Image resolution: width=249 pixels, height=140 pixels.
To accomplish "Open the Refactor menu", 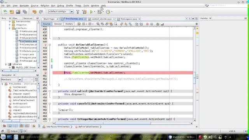I will tap(45, 5).
